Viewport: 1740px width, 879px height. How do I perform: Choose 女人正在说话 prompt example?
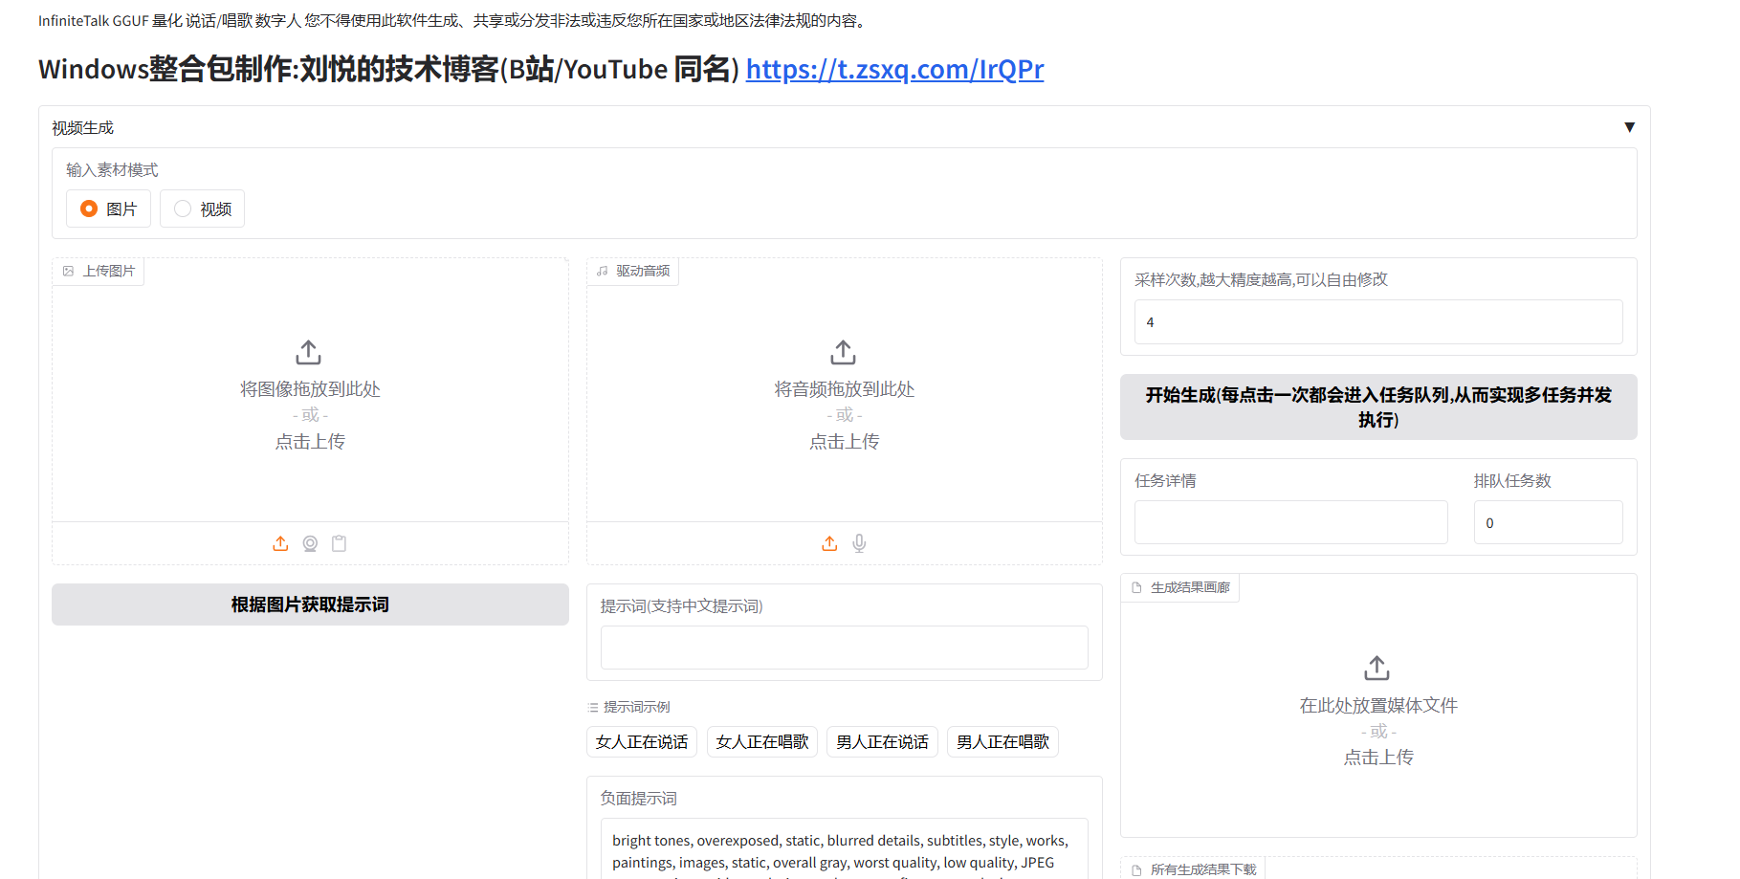point(642,742)
